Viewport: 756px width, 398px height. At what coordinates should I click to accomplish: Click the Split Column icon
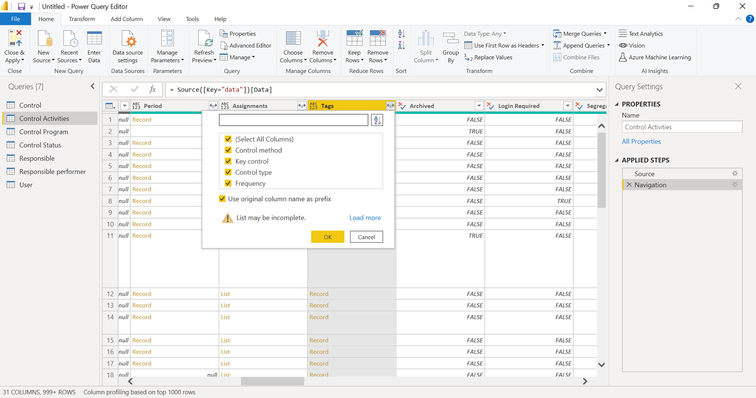[426, 38]
